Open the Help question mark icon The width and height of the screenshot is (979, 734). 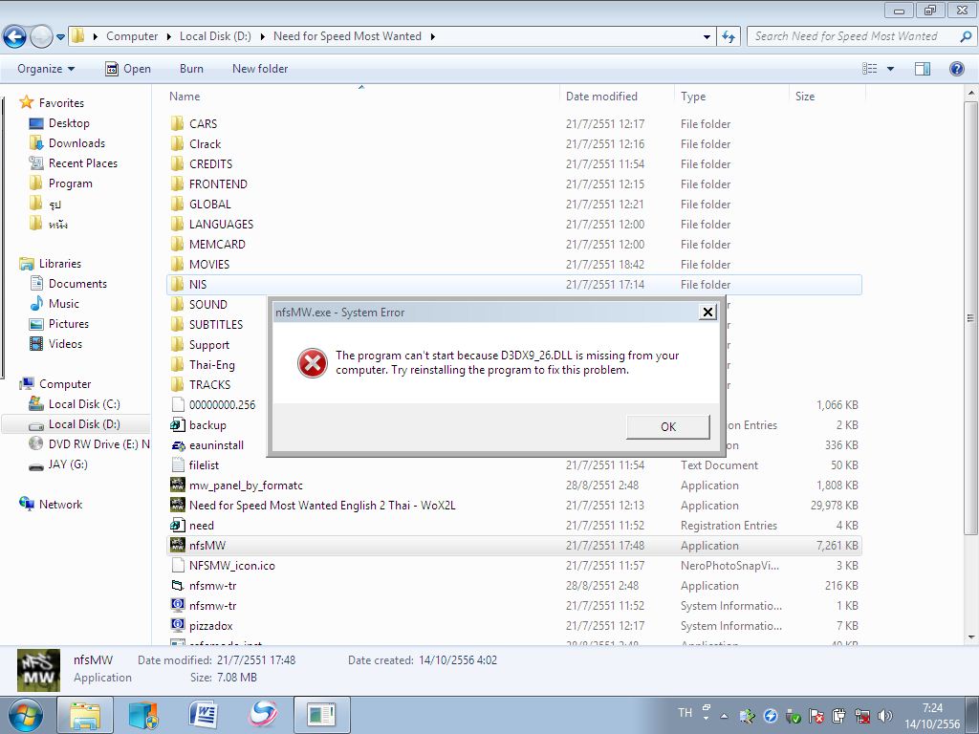[x=956, y=69]
